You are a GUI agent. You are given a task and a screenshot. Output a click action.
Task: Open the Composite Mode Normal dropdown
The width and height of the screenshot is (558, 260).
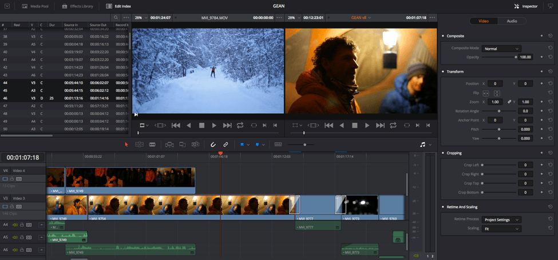(x=501, y=49)
